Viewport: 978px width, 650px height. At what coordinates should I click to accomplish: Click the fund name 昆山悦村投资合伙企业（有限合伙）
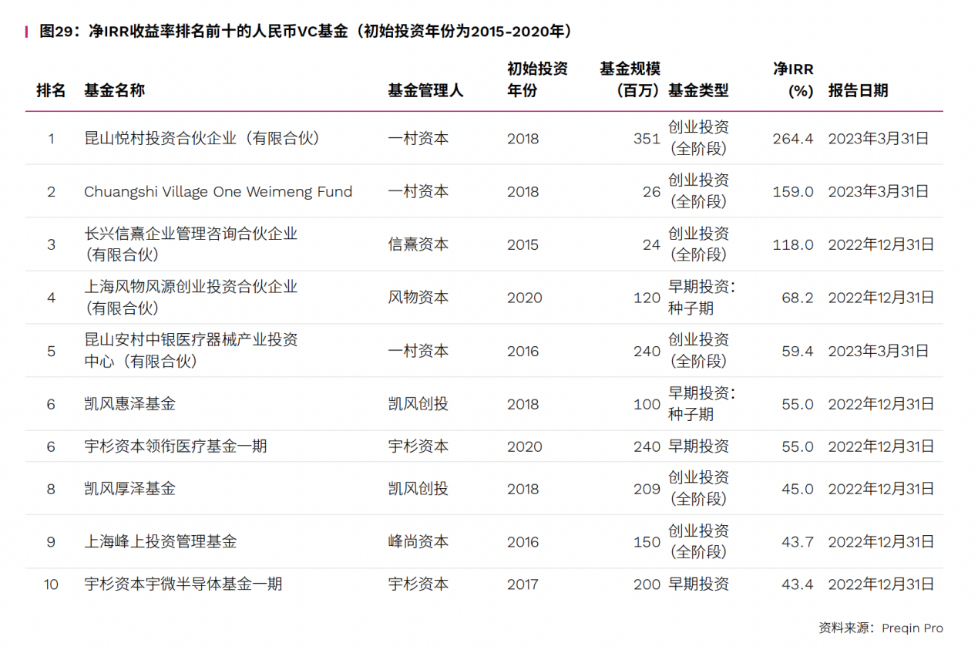coord(202,139)
